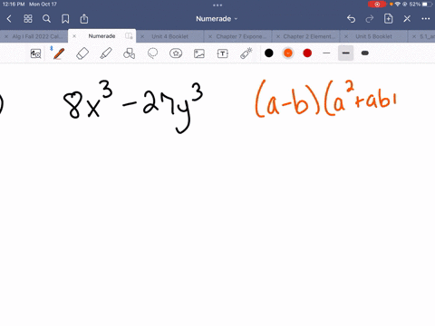Select the zoom window tool
Image resolution: width=435 pixels, height=326 pixels.
[36, 53]
